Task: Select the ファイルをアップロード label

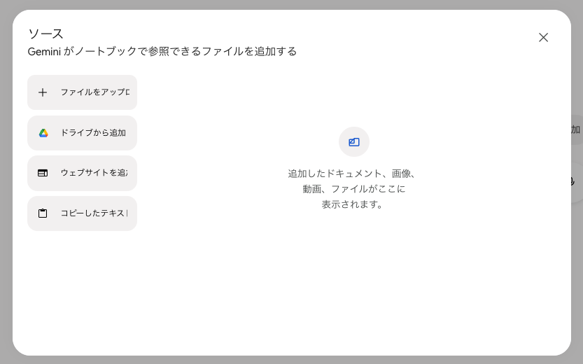Action: point(95,92)
